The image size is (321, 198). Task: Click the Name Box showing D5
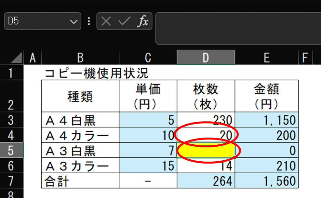pos(43,21)
